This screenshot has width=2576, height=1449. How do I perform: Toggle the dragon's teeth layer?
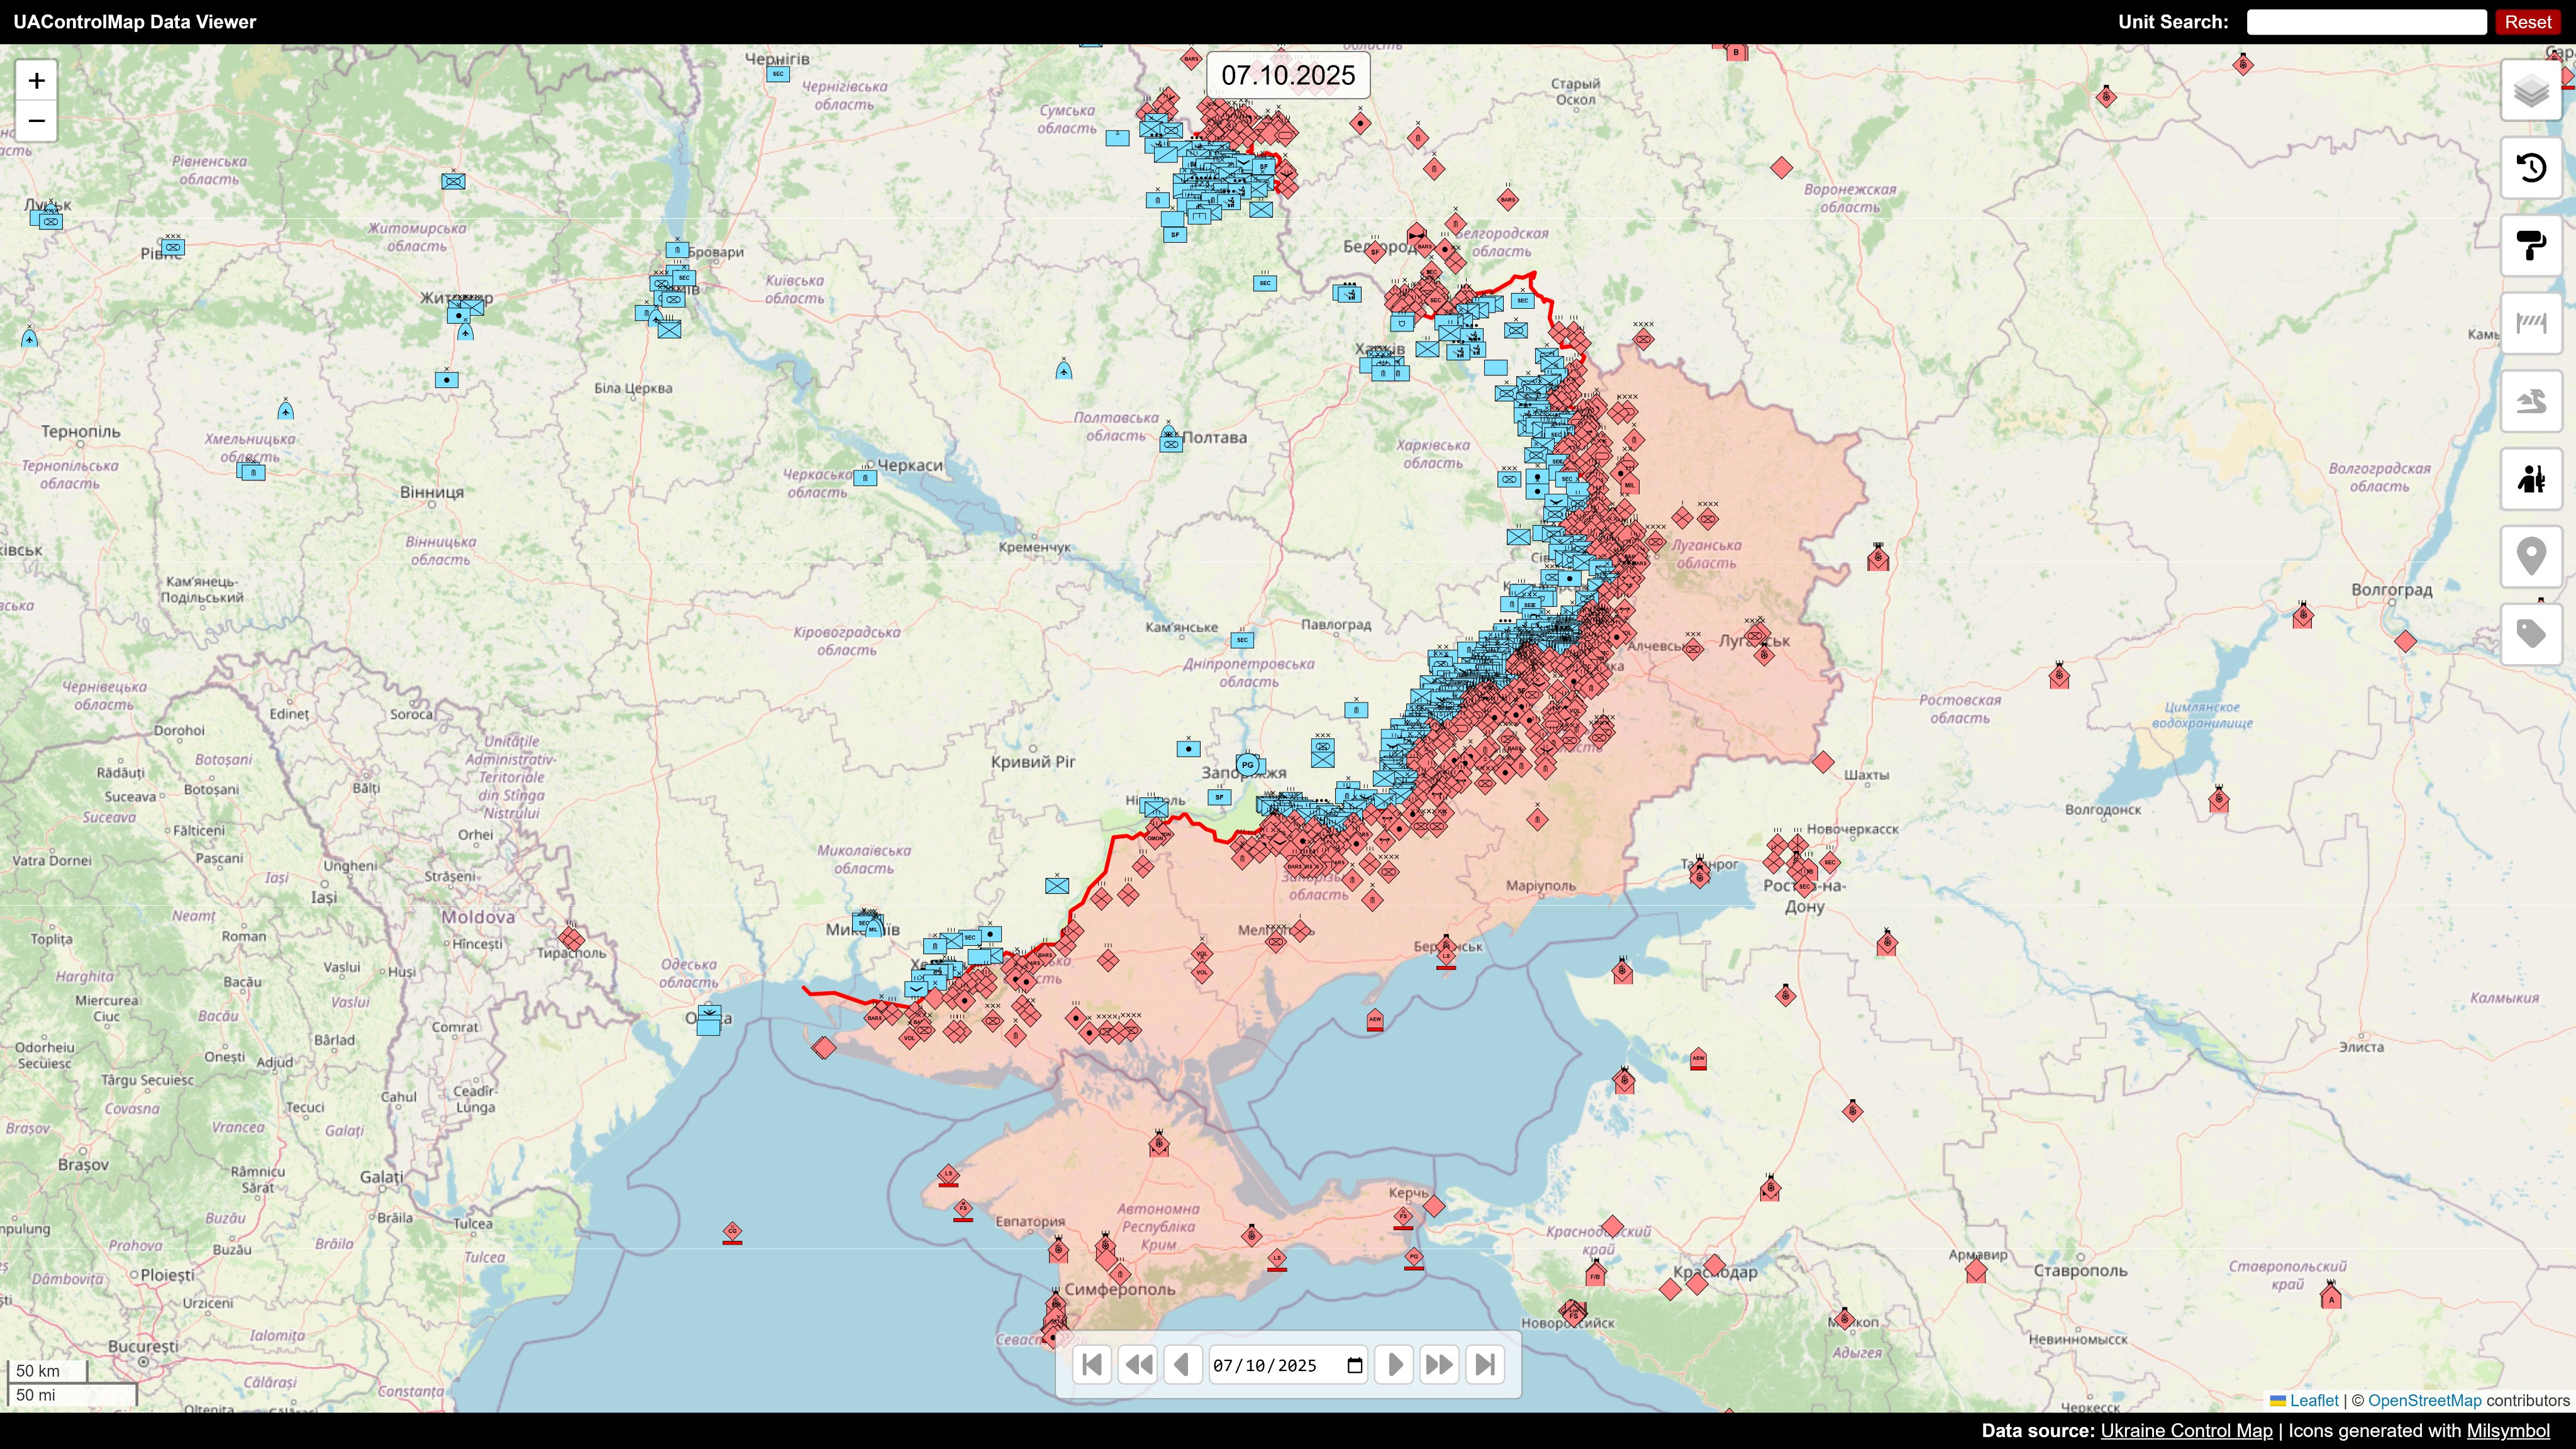(2531, 401)
